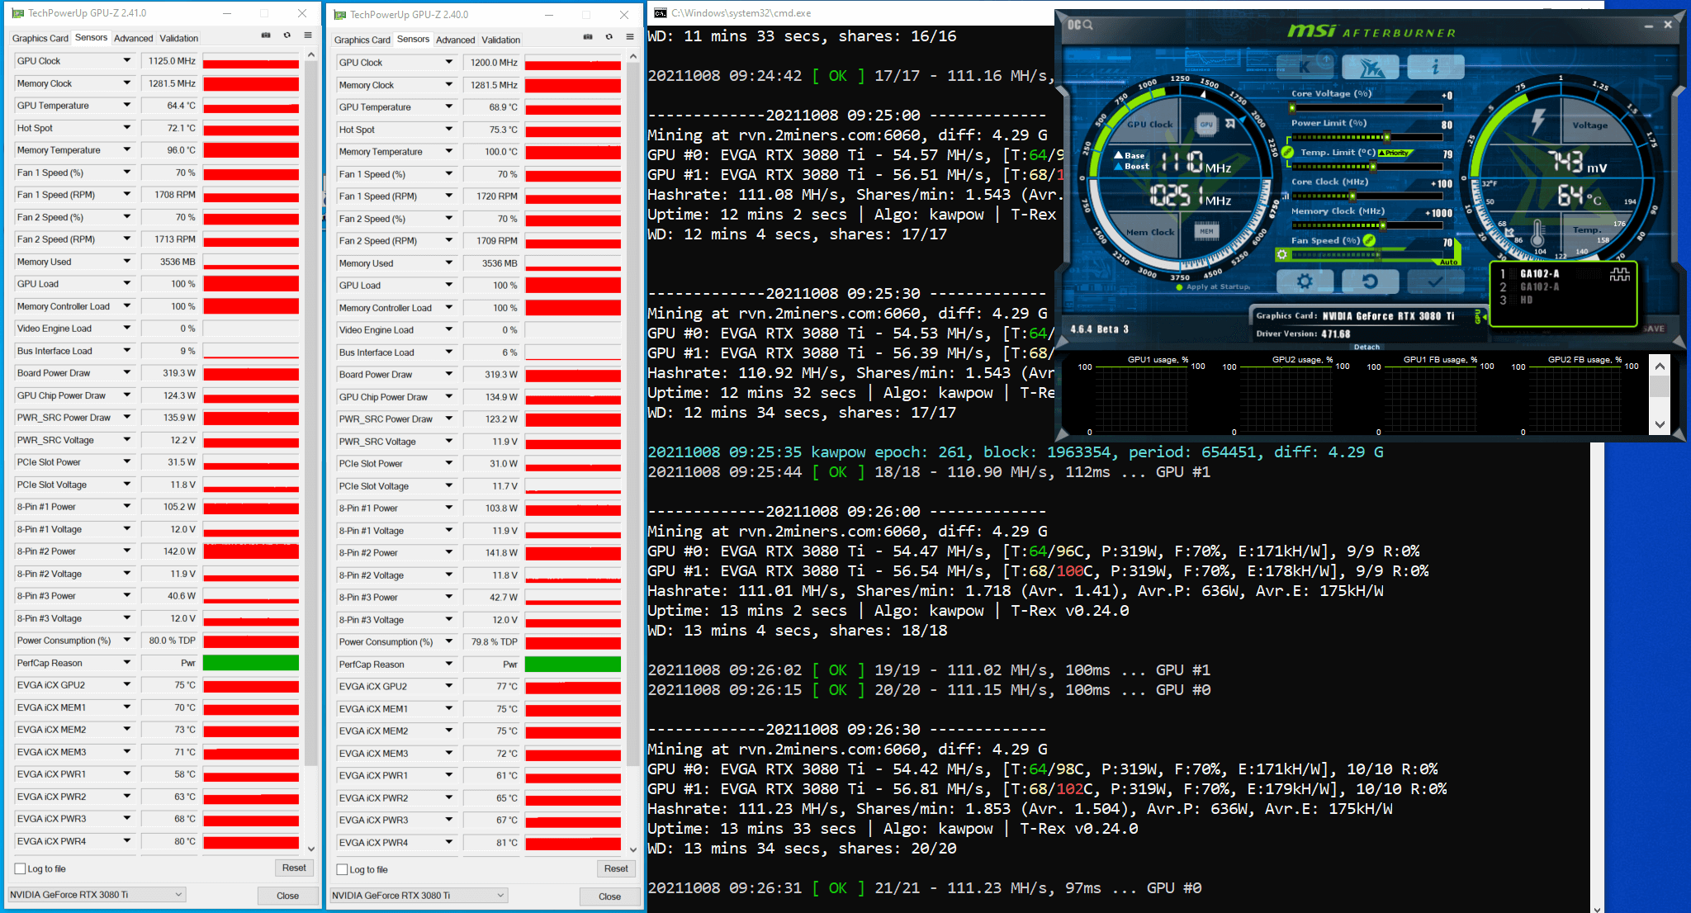Expand GPU Temperature sensor dropdown in left GPU-Z

coord(127,105)
